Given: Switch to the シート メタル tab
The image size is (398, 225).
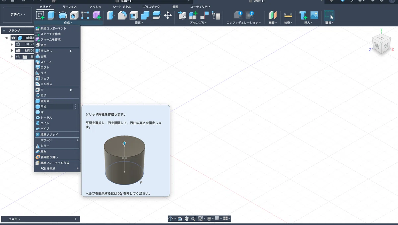Looking at the screenshot, I should 122,7.
